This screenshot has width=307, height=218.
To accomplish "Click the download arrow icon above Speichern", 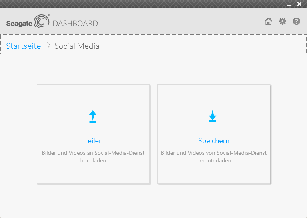I will [213, 116].
